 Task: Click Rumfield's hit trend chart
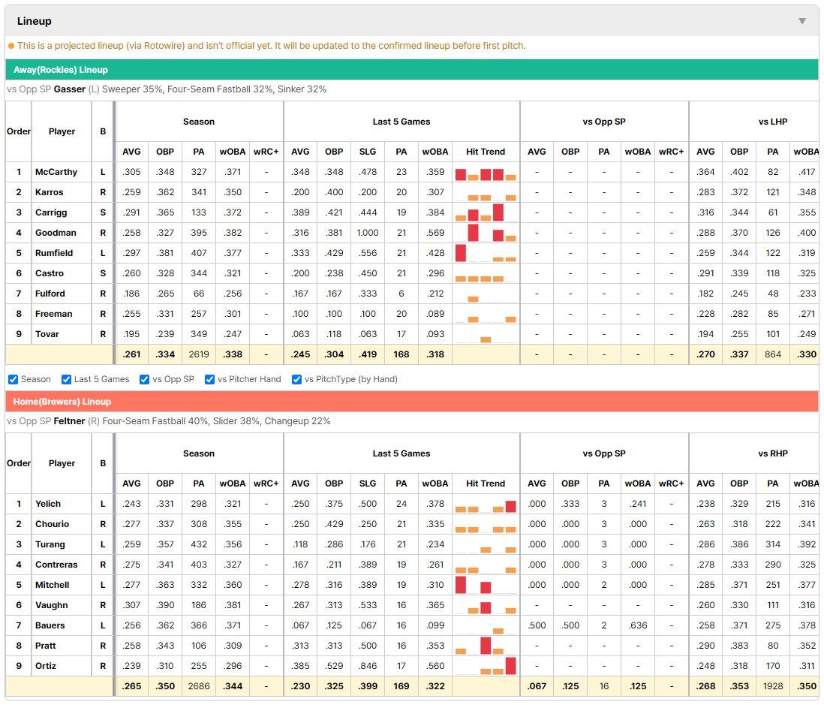[x=486, y=254]
